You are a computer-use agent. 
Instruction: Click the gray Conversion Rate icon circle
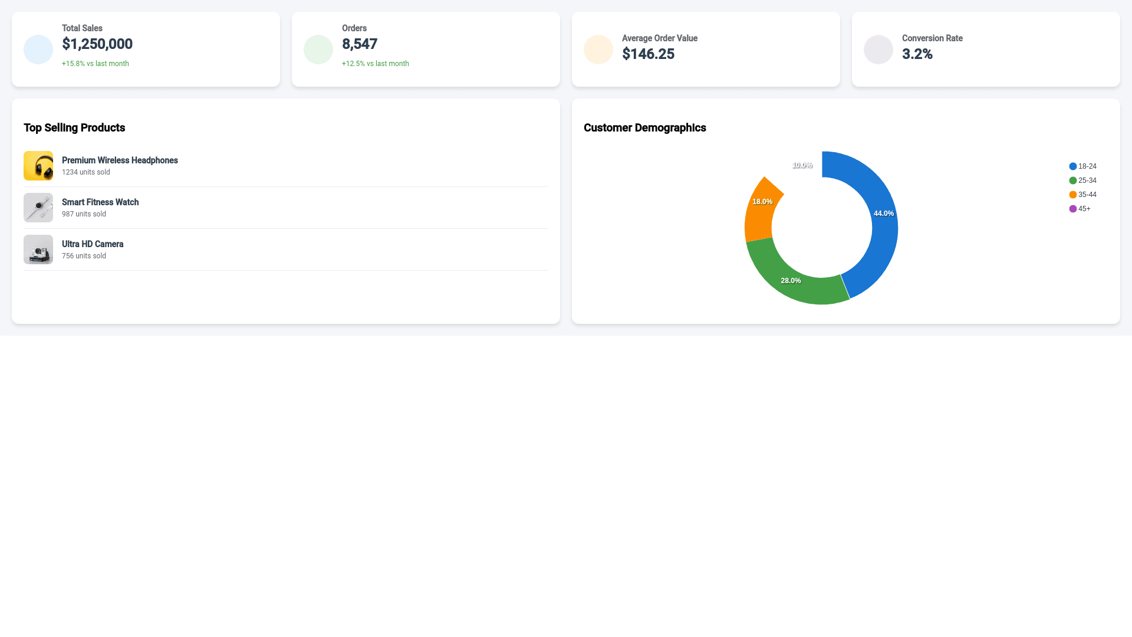pos(878,50)
